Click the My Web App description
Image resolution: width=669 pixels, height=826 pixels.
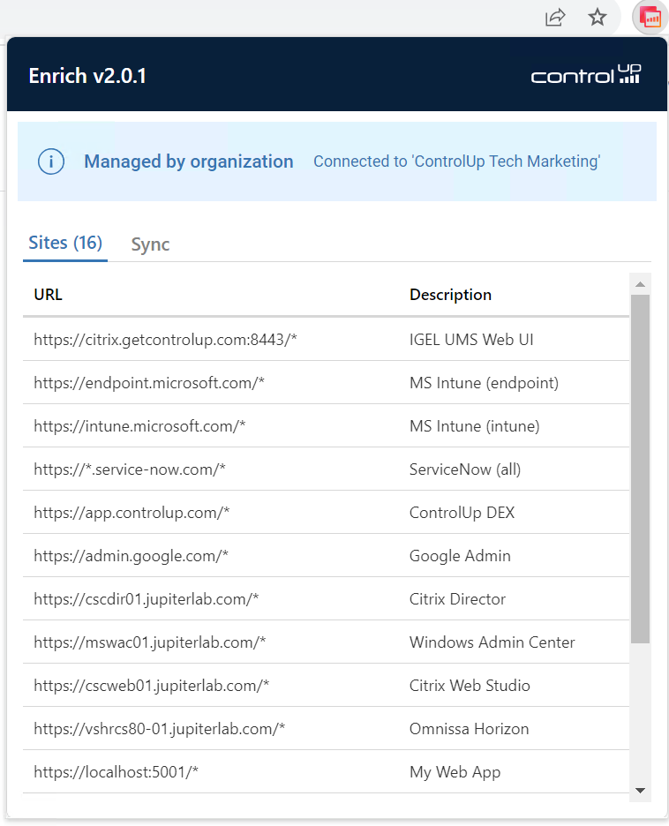click(x=455, y=772)
